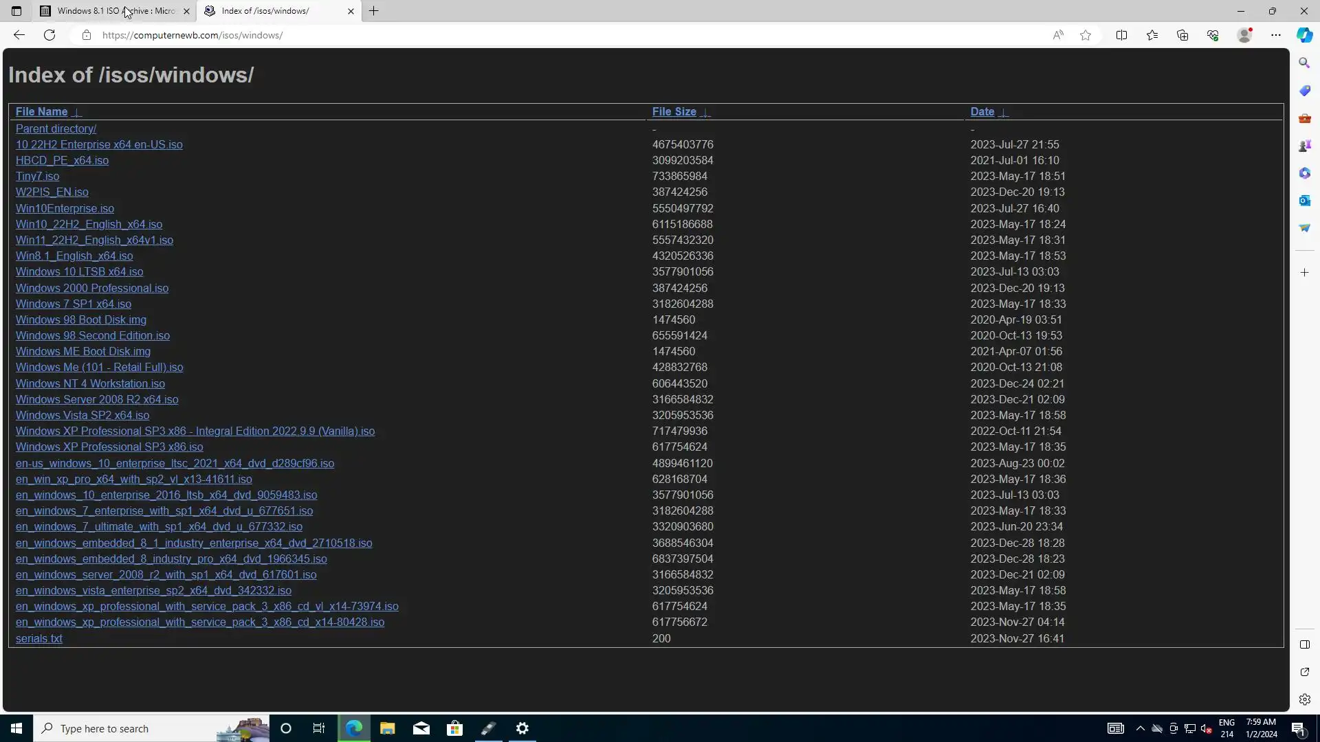
Task: Open Split screen icon in toolbar
Action: pos(1121,35)
